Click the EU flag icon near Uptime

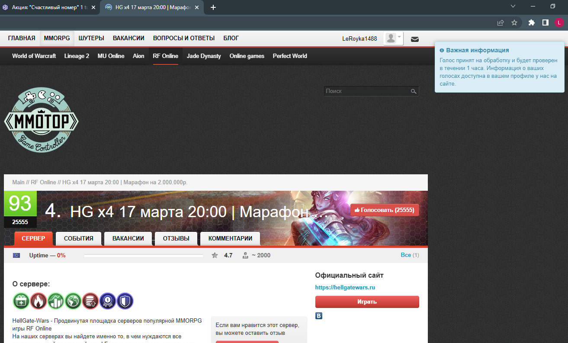point(16,255)
